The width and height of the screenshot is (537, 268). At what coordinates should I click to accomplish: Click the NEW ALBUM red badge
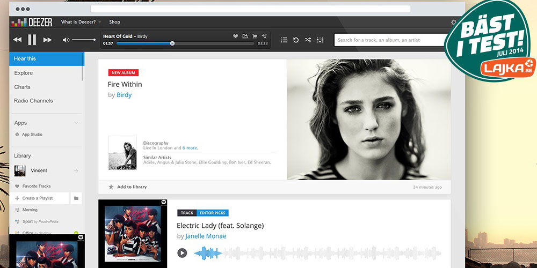coord(124,72)
